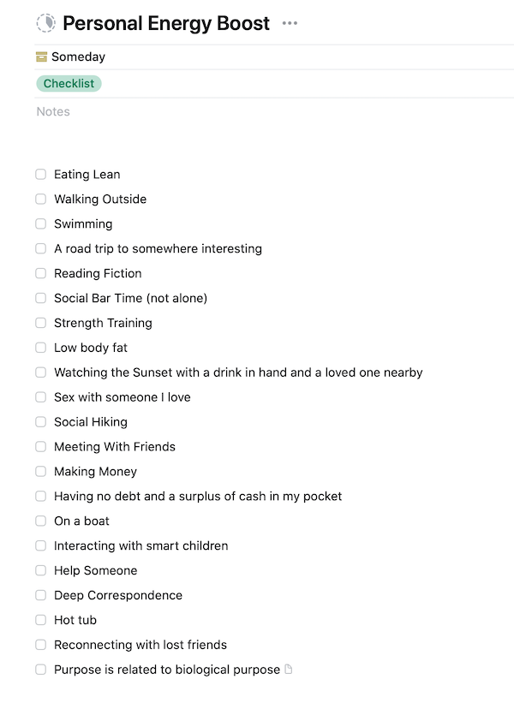Click the Deep Correspondence to-do text
The height and width of the screenshot is (703, 514).
118,596
